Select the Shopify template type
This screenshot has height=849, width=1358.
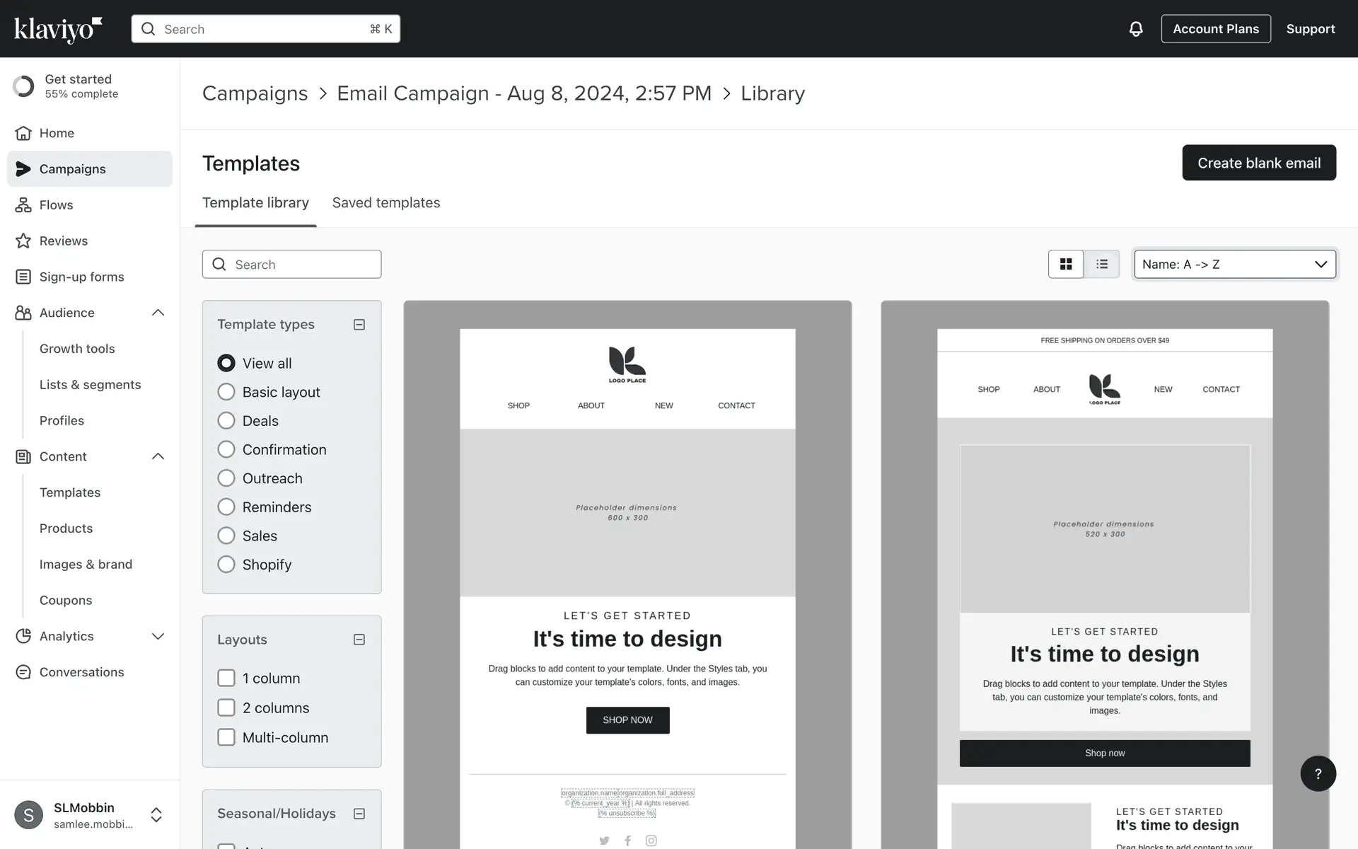pos(226,565)
